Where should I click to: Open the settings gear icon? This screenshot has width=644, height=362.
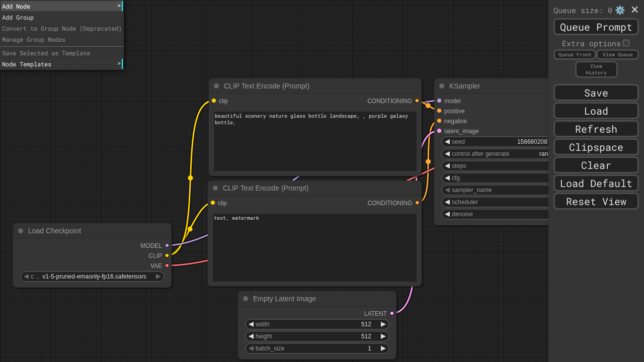click(x=620, y=10)
